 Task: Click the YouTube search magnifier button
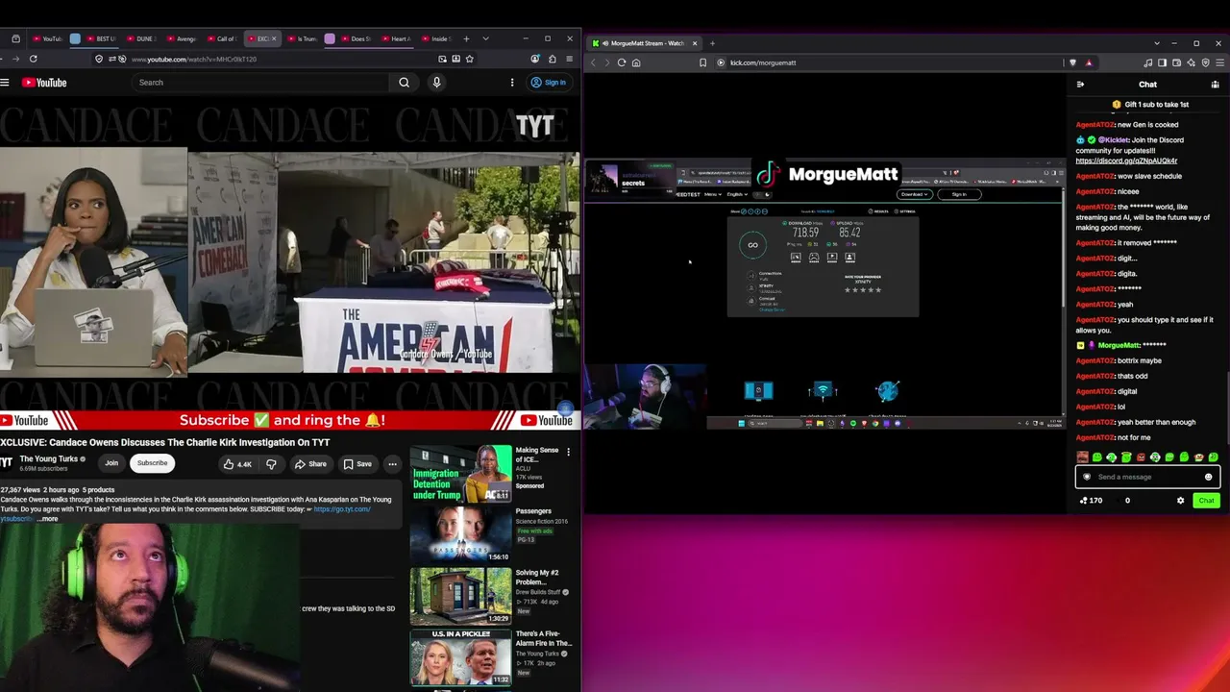(x=405, y=83)
